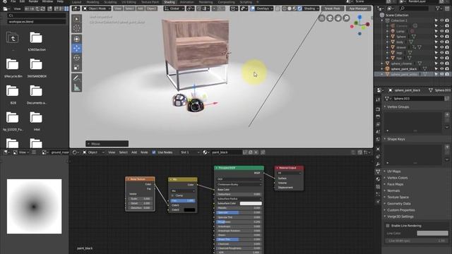Select the Annotate tool in viewport toolbar
452x254 pixels.
[77, 78]
